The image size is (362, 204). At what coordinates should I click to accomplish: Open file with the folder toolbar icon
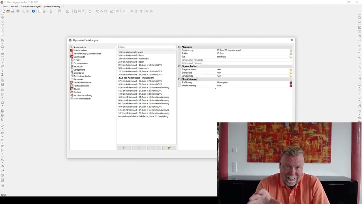pos(8,11)
